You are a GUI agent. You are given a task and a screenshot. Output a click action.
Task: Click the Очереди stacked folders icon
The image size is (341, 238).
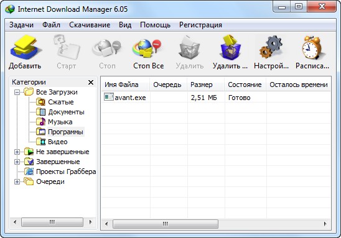pos(29,181)
